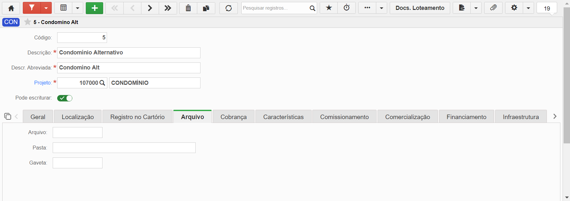Go to the home screen icon
Viewport: 570px width, 201px height.
[11, 8]
